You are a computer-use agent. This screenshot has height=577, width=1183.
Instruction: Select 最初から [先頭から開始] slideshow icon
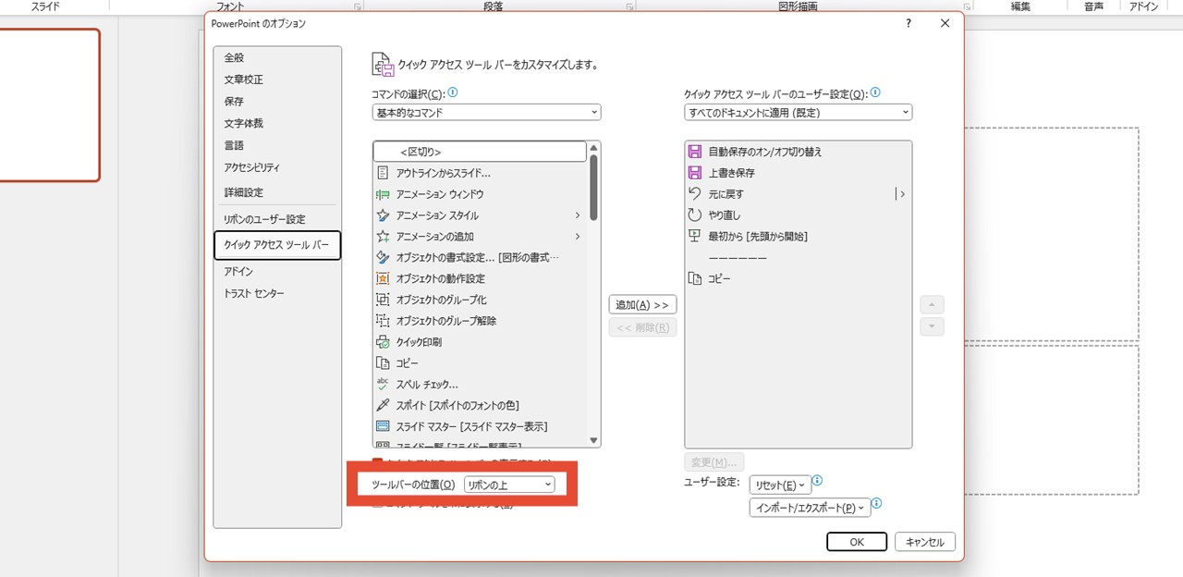point(695,237)
